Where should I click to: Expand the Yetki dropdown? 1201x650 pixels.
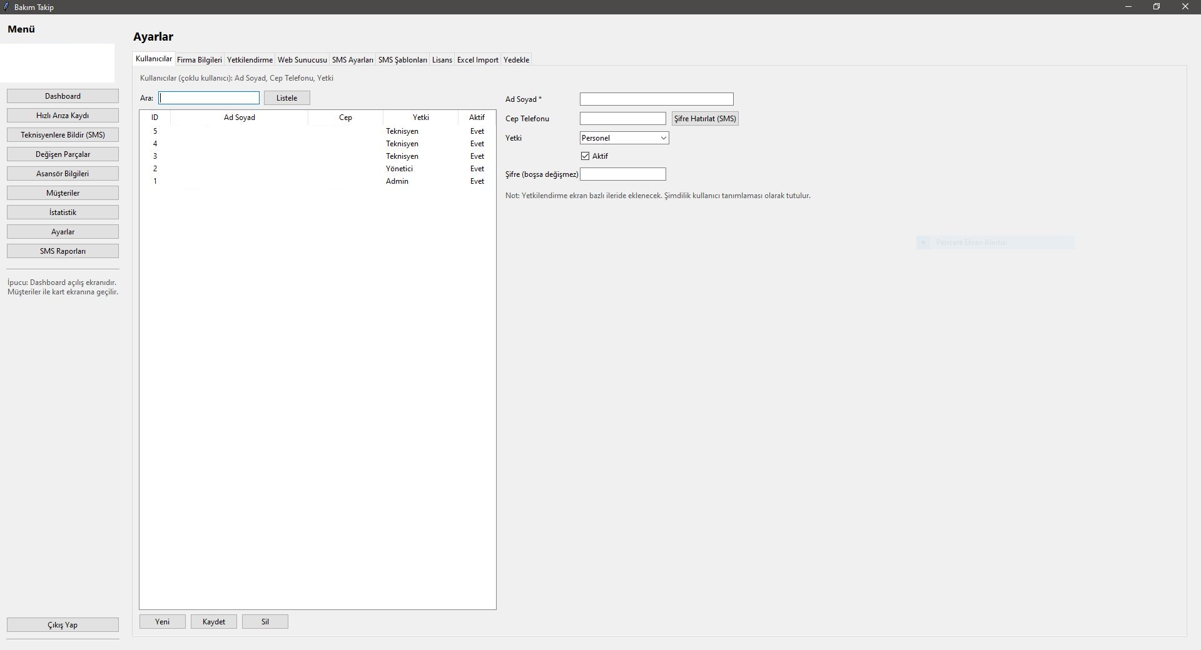click(x=624, y=138)
